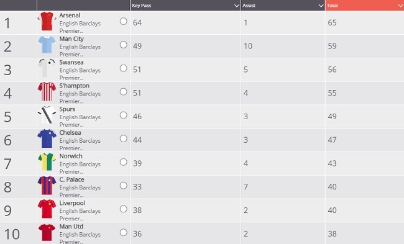Click the Spurs white sash jersey icon
The height and width of the screenshot is (244, 404).
(x=47, y=115)
